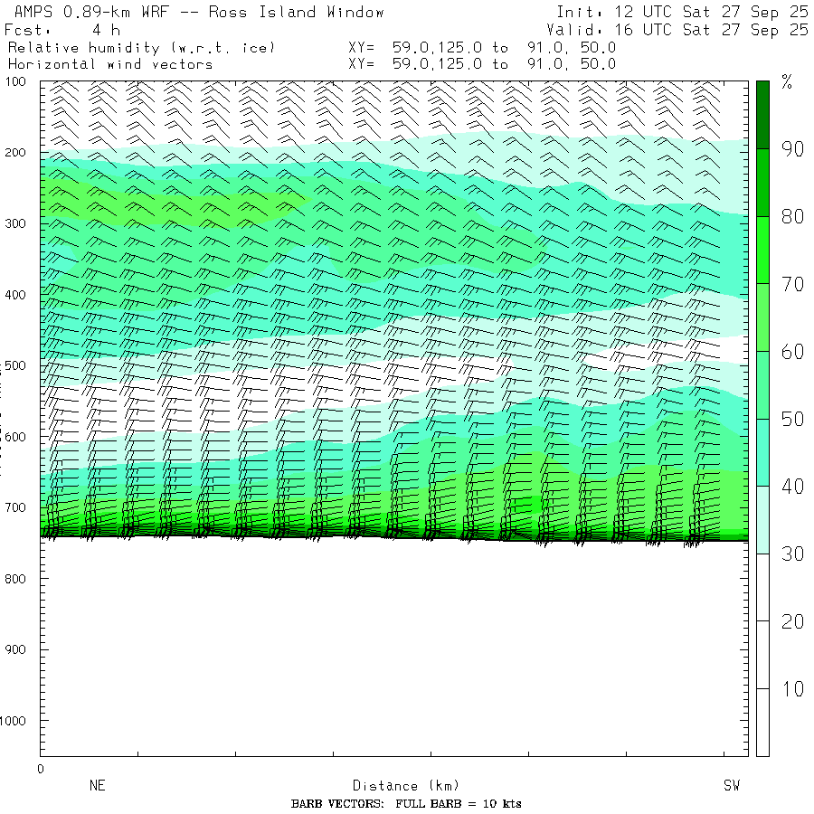The width and height of the screenshot is (814, 814).
Task: Click the "AMPS 0.89-km WRF -- Ross Island Window" title
Action: pos(199,12)
